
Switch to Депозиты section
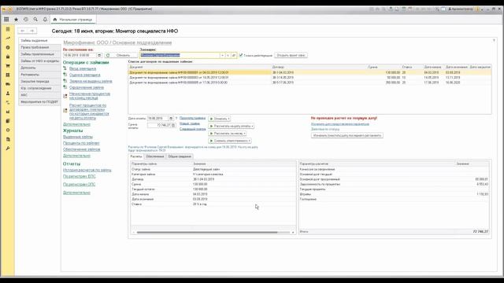(39, 68)
